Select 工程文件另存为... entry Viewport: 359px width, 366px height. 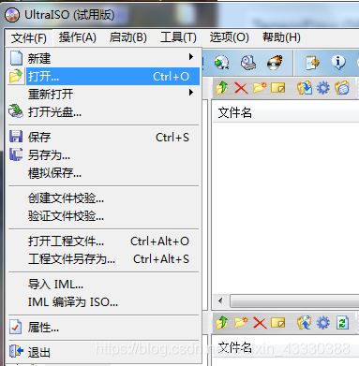pos(103,259)
